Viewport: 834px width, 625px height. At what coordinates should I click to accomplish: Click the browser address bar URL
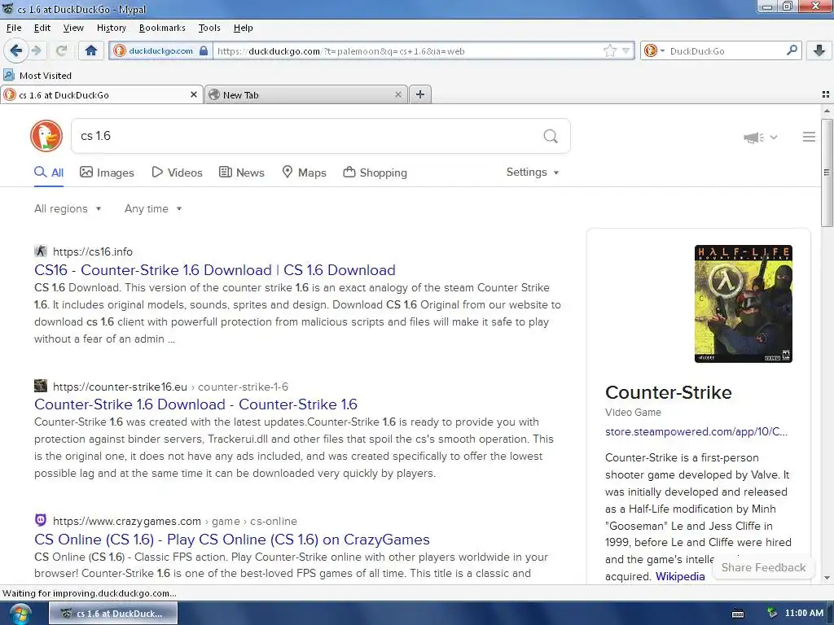tap(340, 51)
